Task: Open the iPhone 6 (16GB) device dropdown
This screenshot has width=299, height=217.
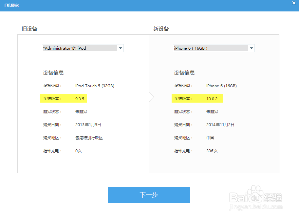Action: [x=213, y=48]
